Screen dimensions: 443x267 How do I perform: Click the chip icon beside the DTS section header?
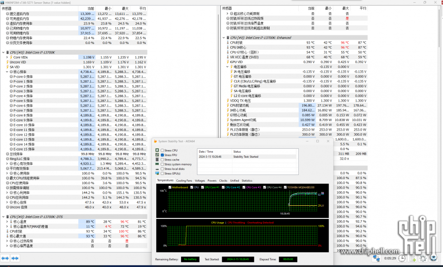pyautogui.click(x=7, y=217)
